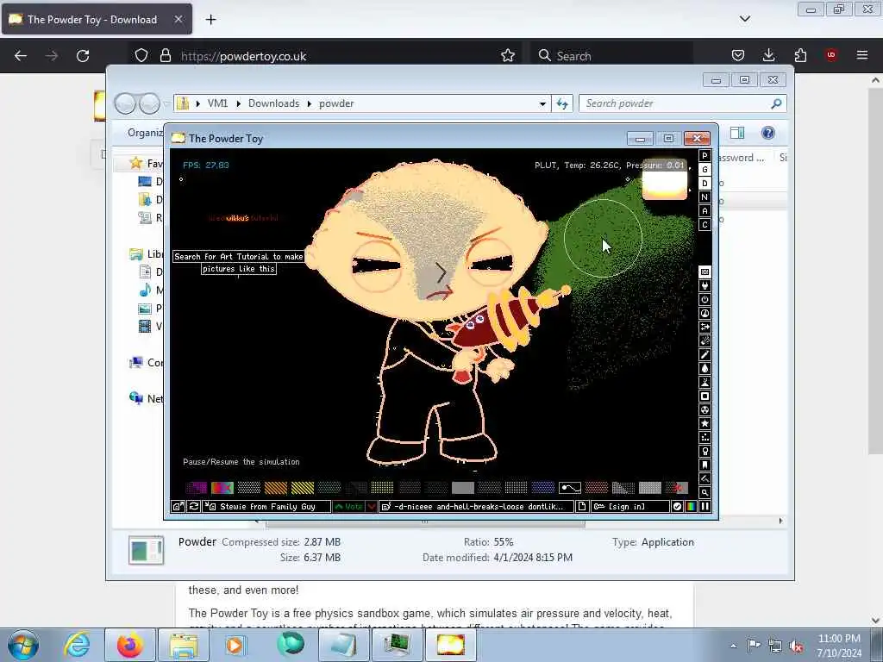List all Firefox tabs chevron
This screenshot has height=662, width=883.
pyautogui.click(x=745, y=19)
